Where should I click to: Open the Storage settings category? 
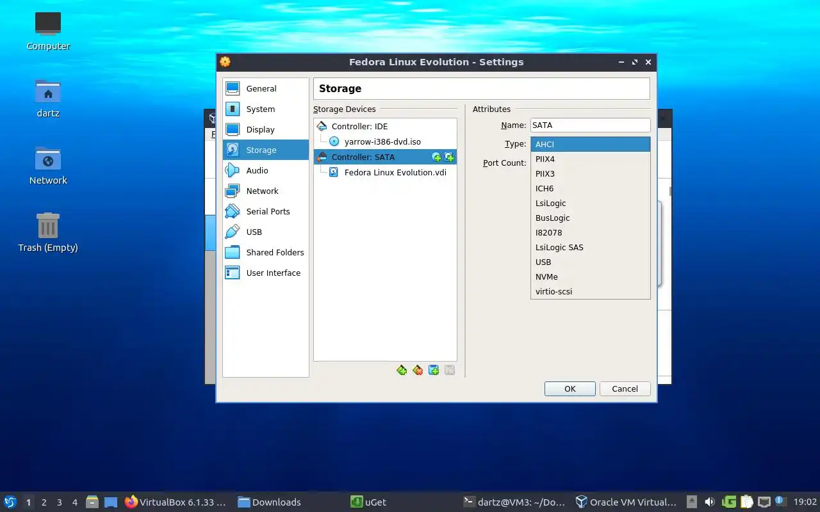click(266, 150)
